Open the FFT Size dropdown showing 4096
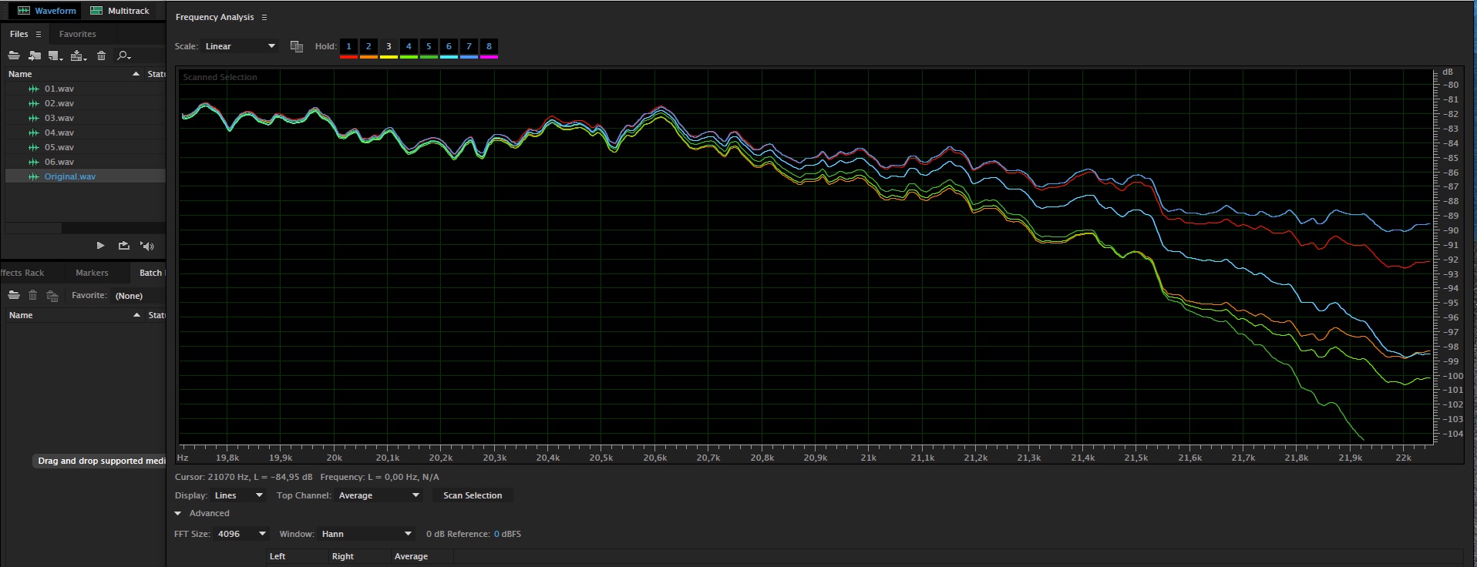The width and height of the screenshot is (1477, 567). [241, 534]
